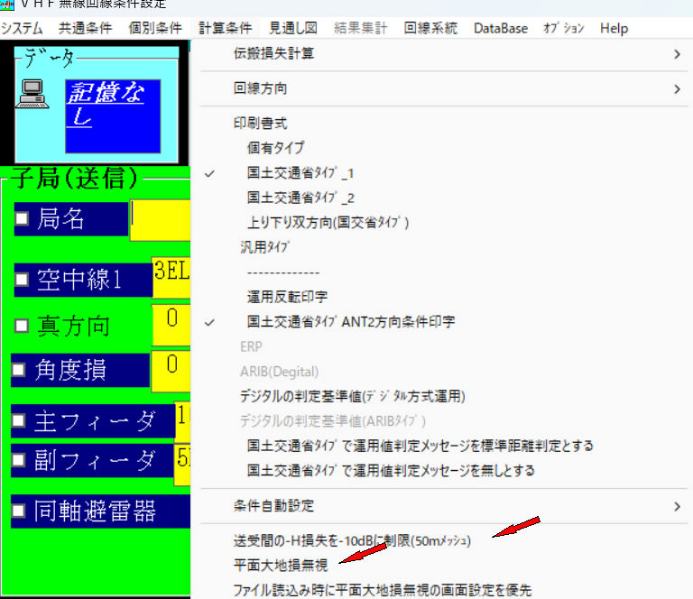Image resolution: width=693 pixels, height=599 pixels.
Task: Toggle the 空中線1 checkbox
Action: click(x=22, y=279)
